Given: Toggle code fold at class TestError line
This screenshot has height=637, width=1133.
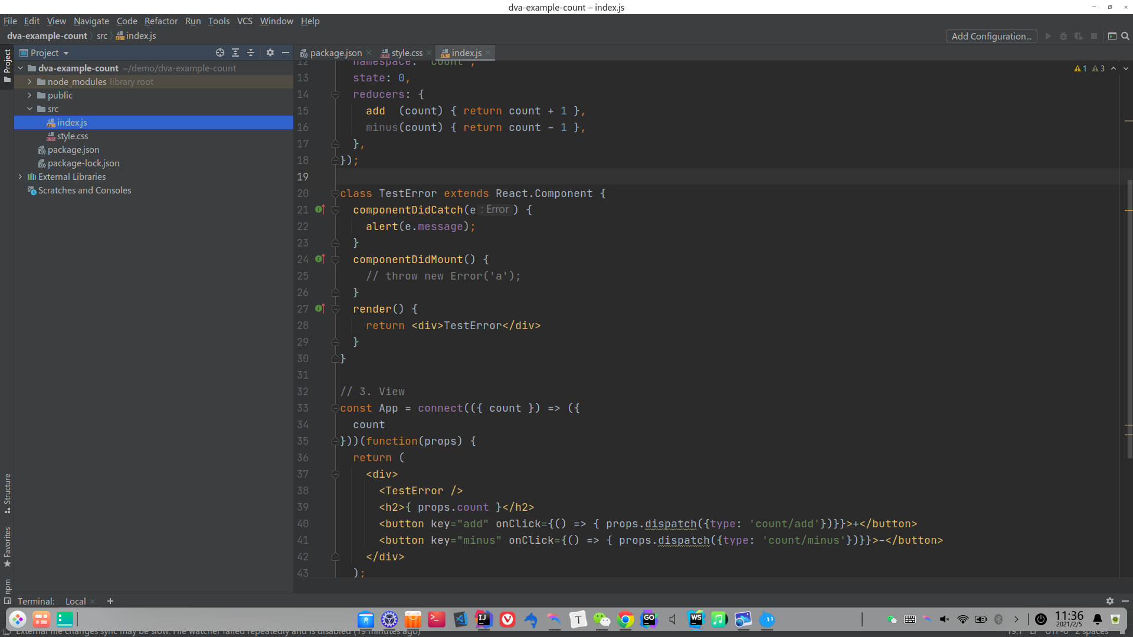Looking at the screenshot, I should [x=335, y=193].
